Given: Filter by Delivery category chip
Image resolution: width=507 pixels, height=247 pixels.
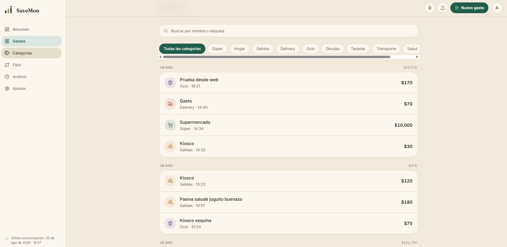Looking at the screenshot, I should pyautogui.click(x=288, y=49).
